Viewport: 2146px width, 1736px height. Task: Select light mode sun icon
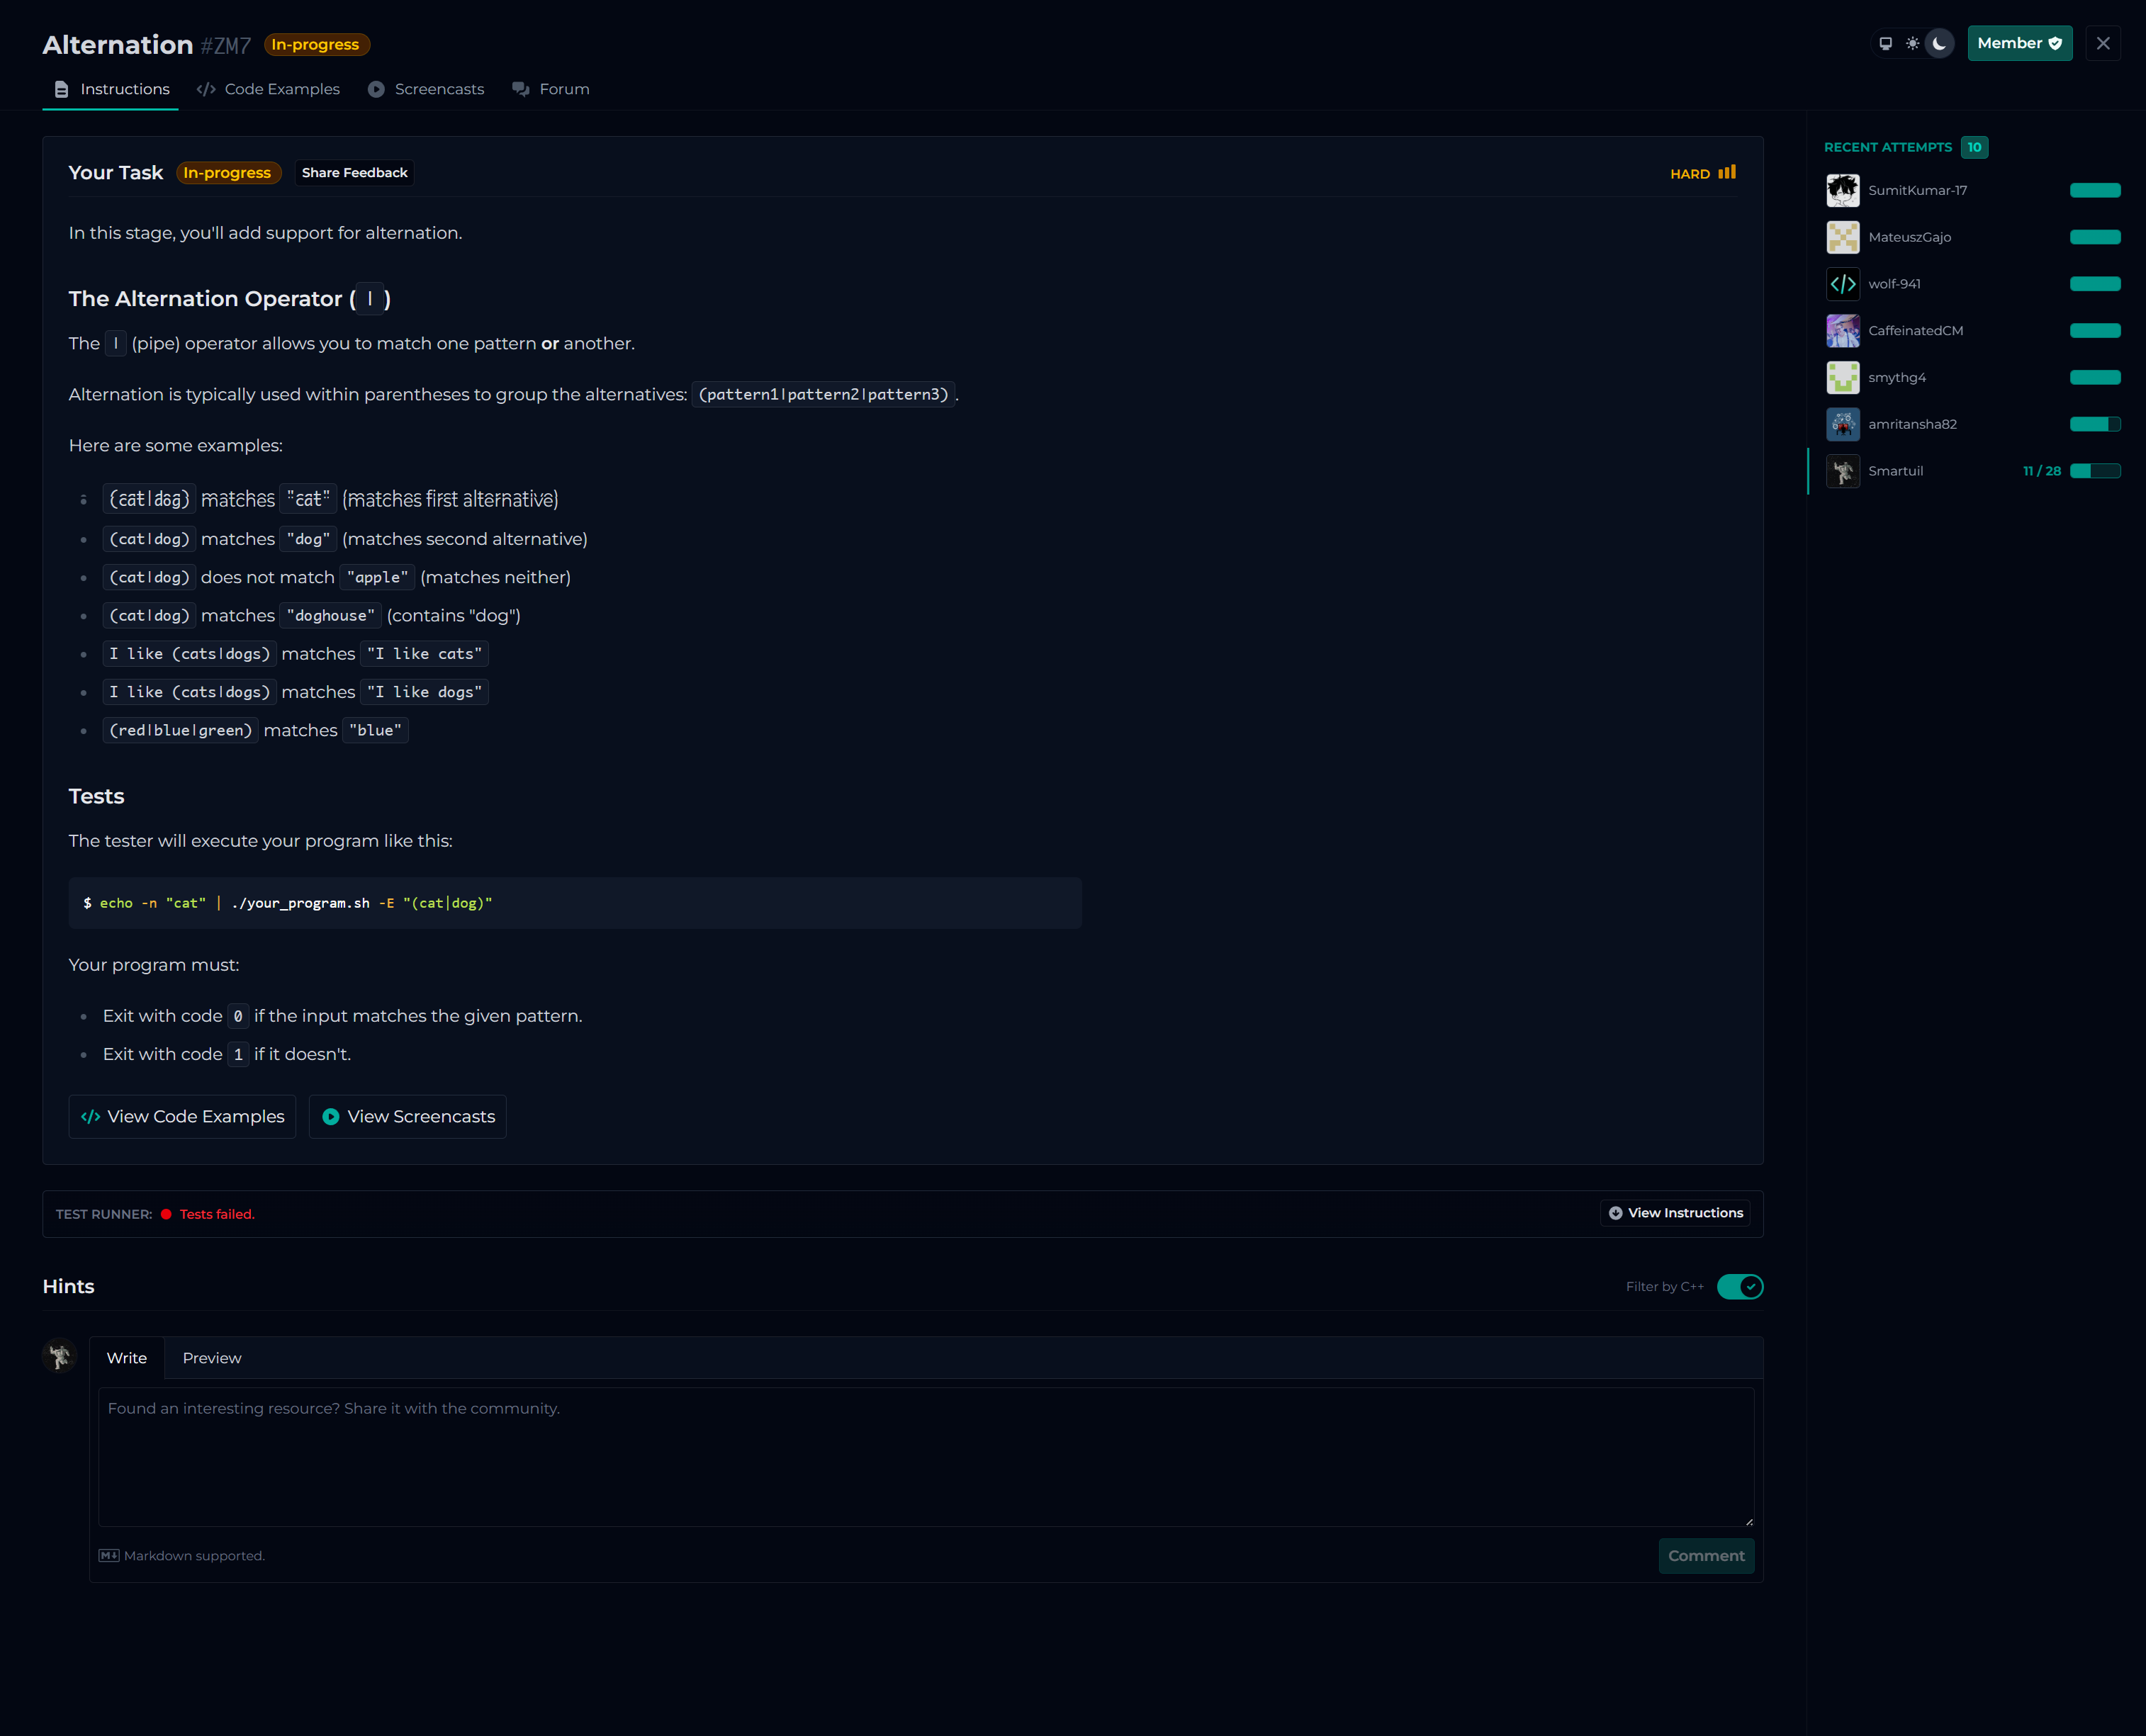pyautogui.click(x=1912, y=44)
